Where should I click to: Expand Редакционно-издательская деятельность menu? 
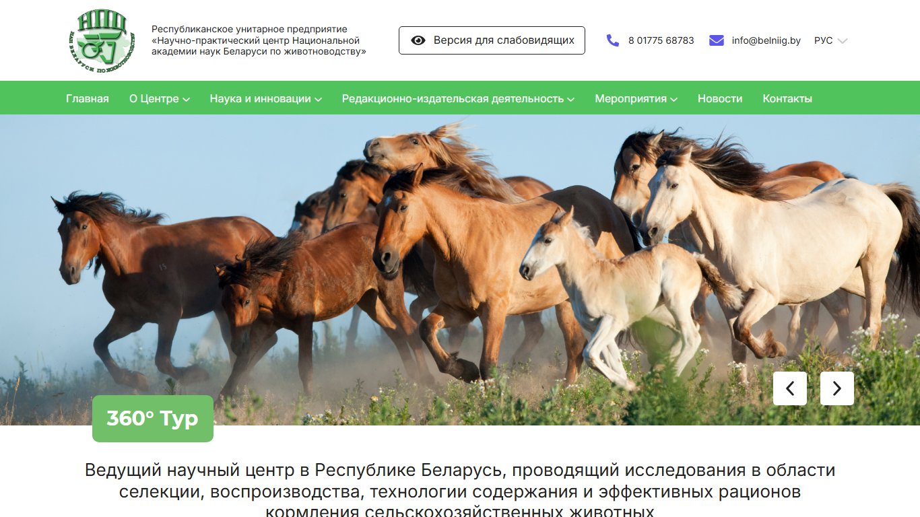pyautogui.click(x=458, y=98)
